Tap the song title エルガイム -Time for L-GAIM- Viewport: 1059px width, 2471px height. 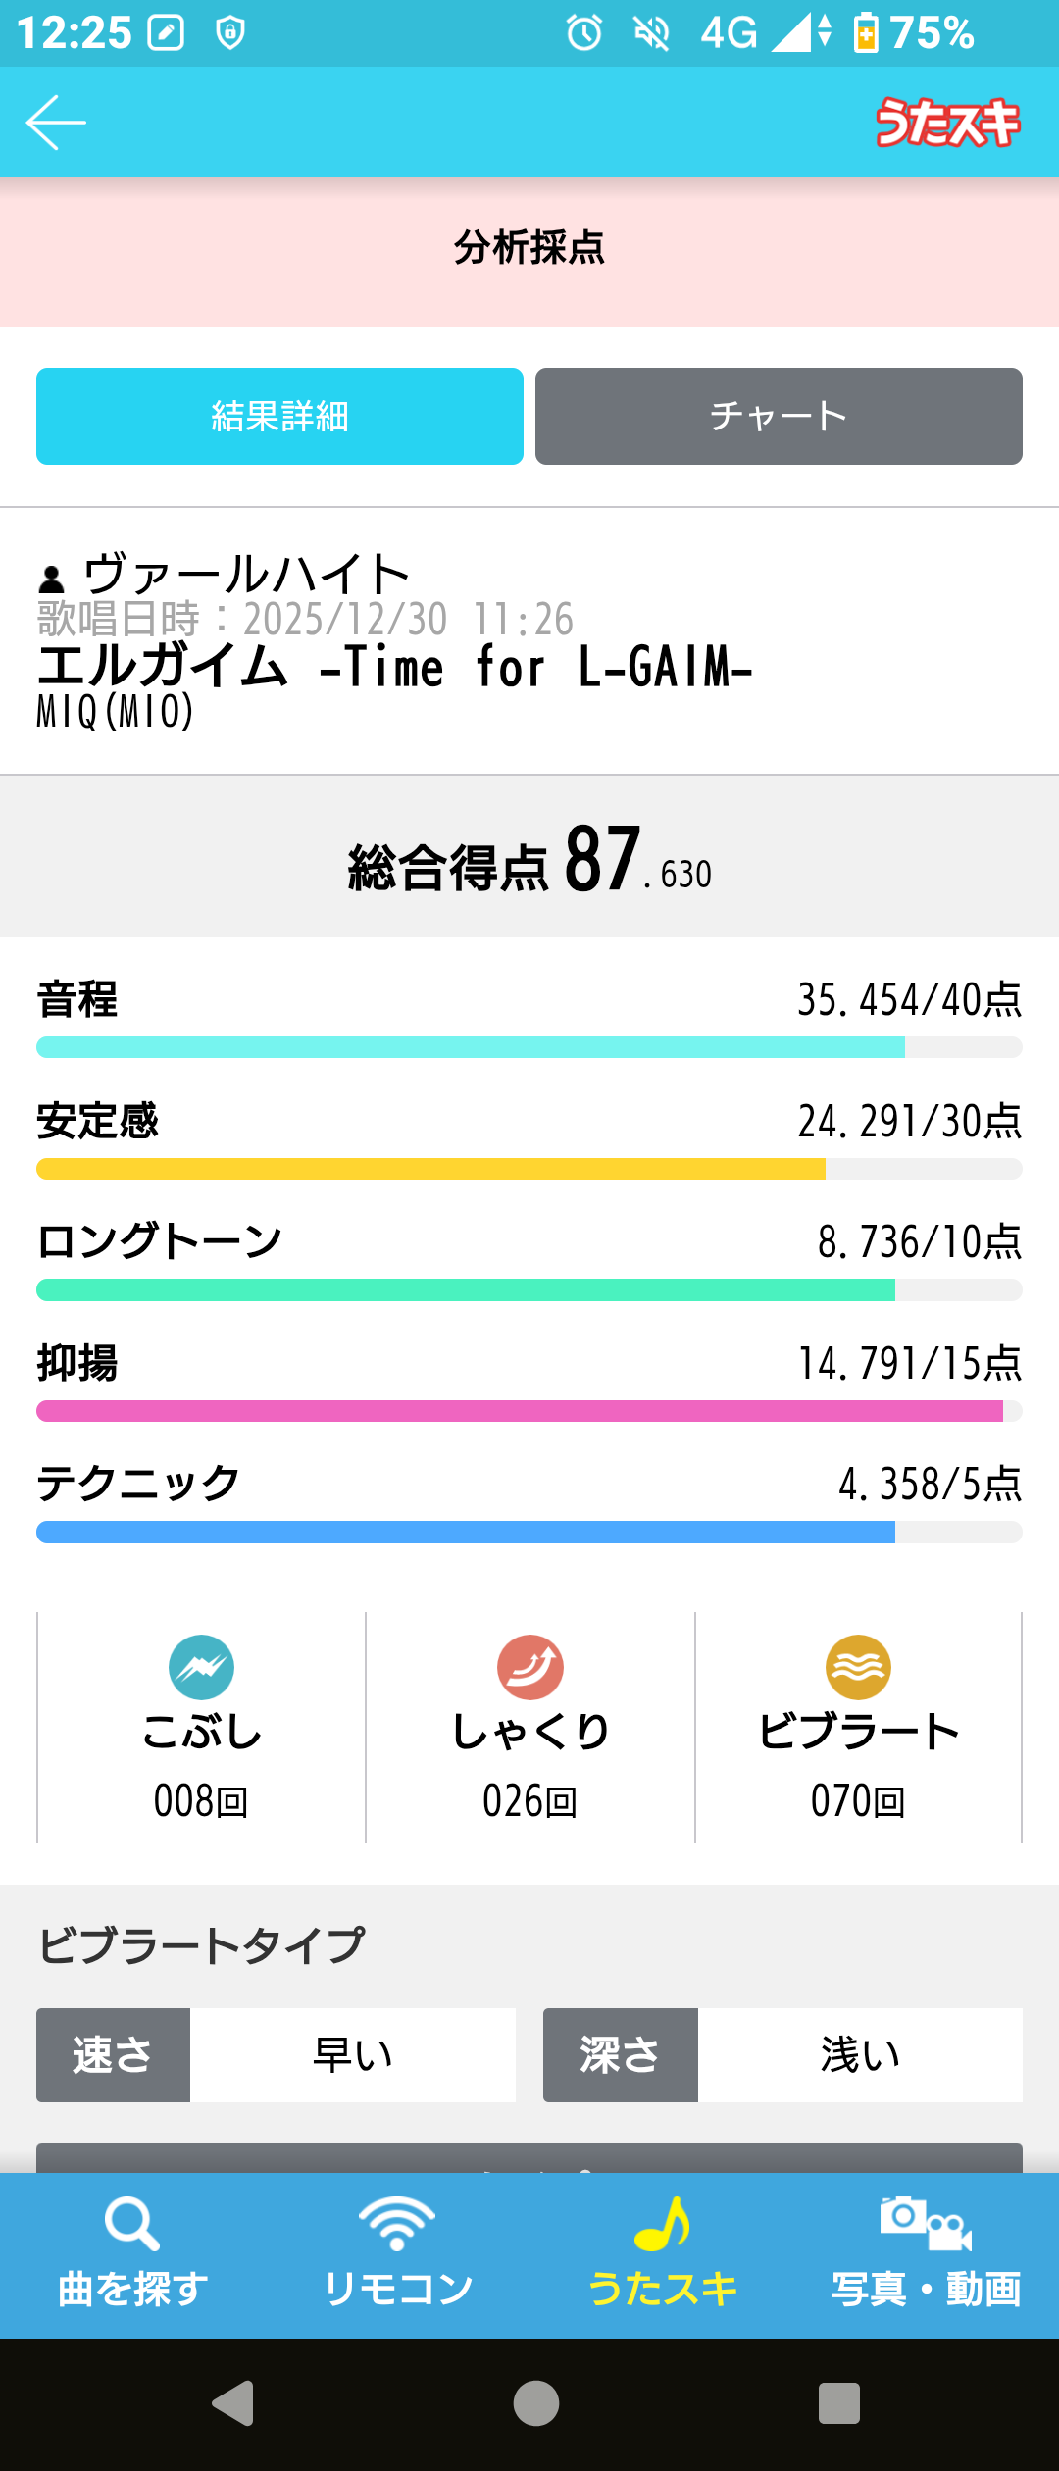coord(394,669)
